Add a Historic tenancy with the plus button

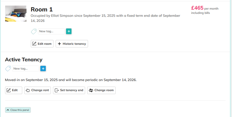(x=72, y=44)
